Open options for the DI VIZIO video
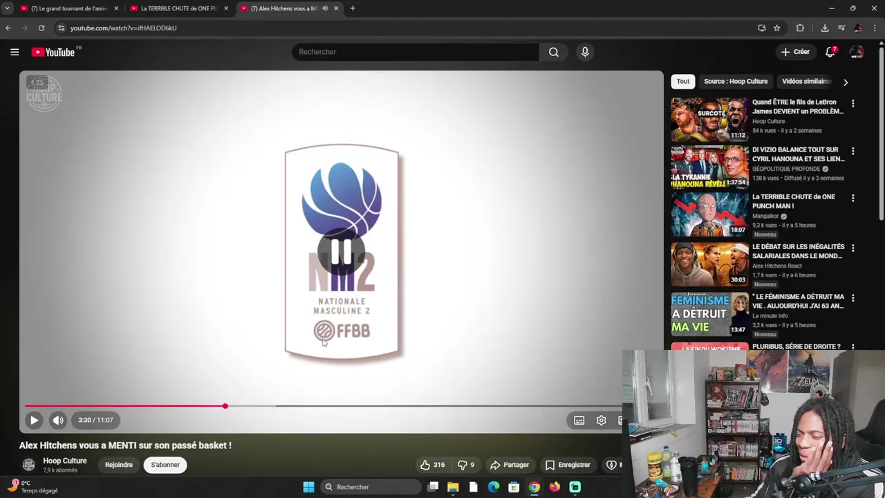 (x=853, y=151)
